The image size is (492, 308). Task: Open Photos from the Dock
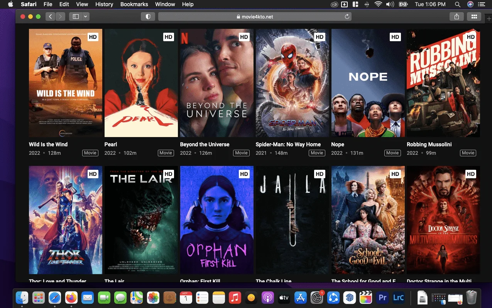pyautogui.click(x=153, y=298)
